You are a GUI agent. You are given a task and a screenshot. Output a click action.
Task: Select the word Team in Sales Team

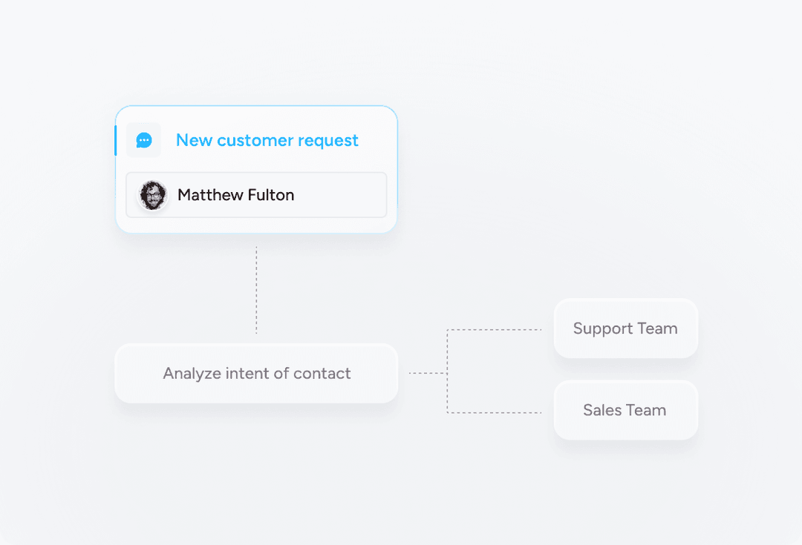646,410
